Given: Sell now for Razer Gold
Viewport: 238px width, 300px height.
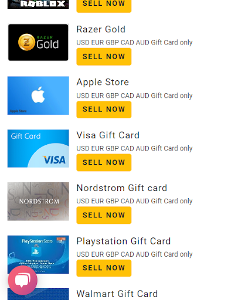Looking at the screenshot, I should point(104,57).
